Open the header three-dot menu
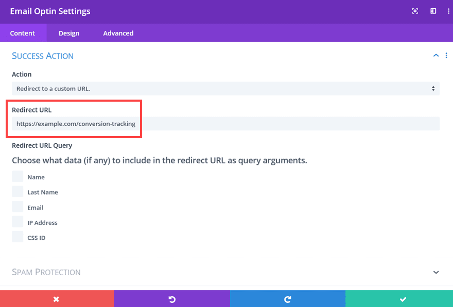The height and width of the screenshot is (307, 453). pos(447,11)
